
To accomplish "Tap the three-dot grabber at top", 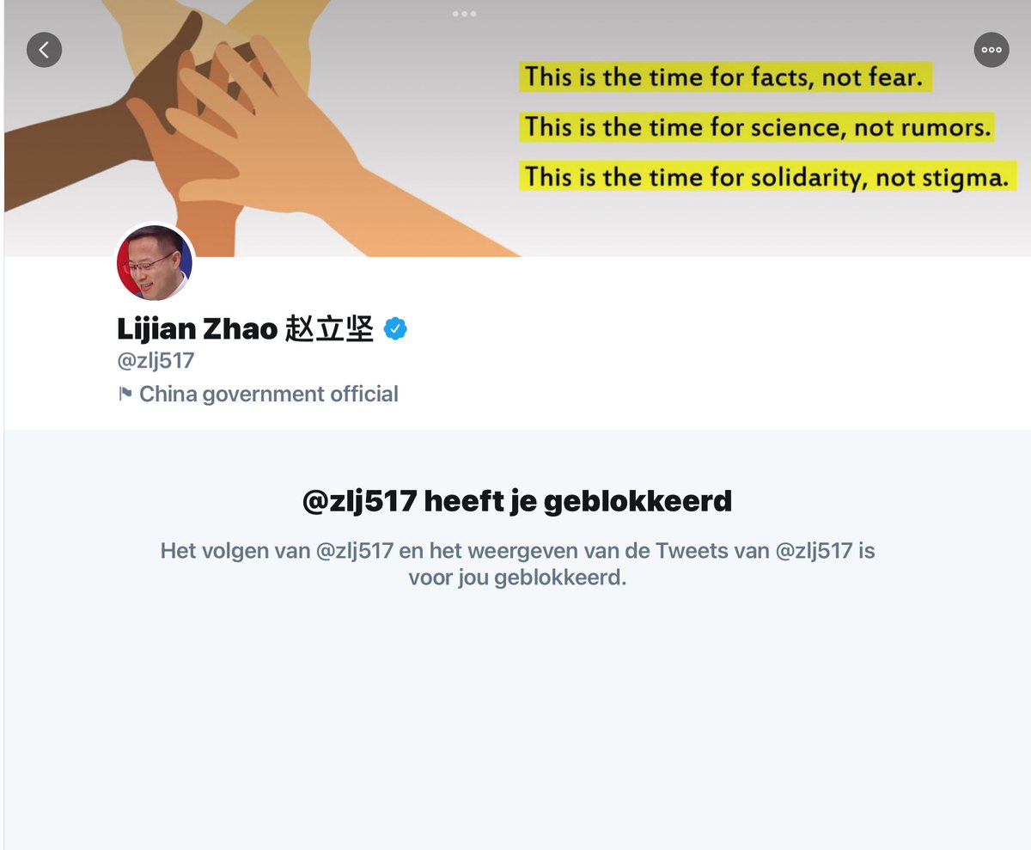I will (x=464, y=14).
